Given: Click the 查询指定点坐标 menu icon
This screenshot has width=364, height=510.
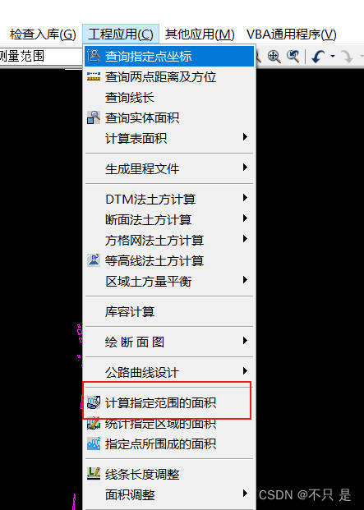Looking at the screenshot, I should tap(94, 56).
